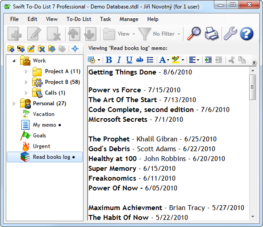Collapse the Work tree node
263x227 pixels.
[x=14, y=61]
